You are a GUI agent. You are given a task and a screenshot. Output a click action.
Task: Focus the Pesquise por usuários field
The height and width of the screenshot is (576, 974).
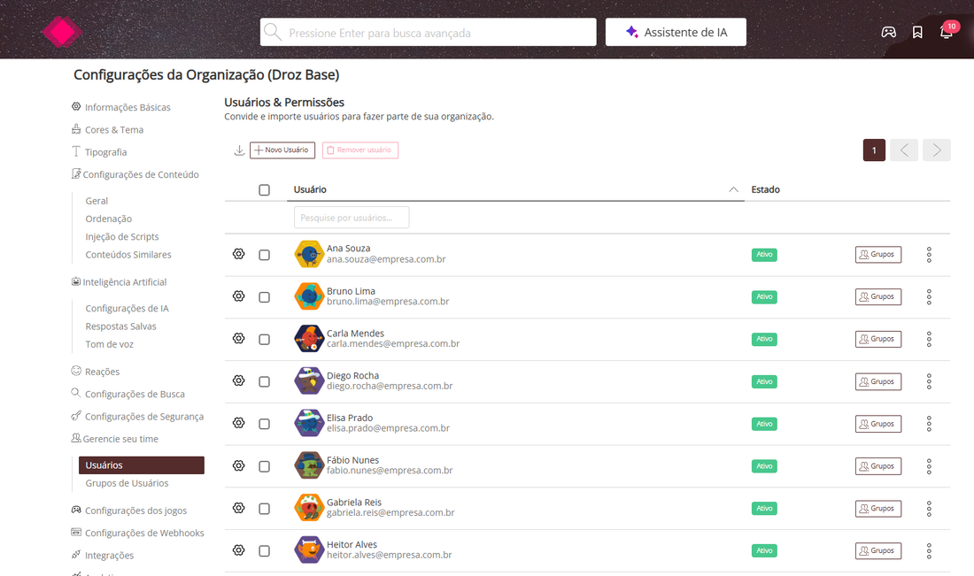point(352,218)
